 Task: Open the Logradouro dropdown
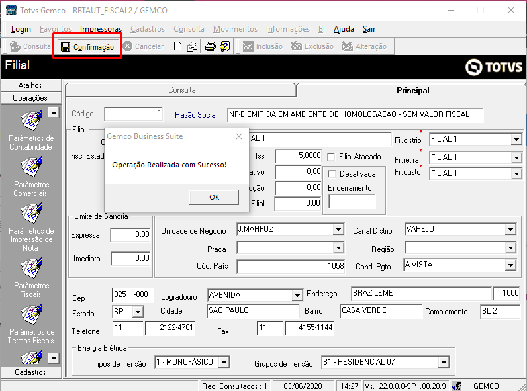297,295
